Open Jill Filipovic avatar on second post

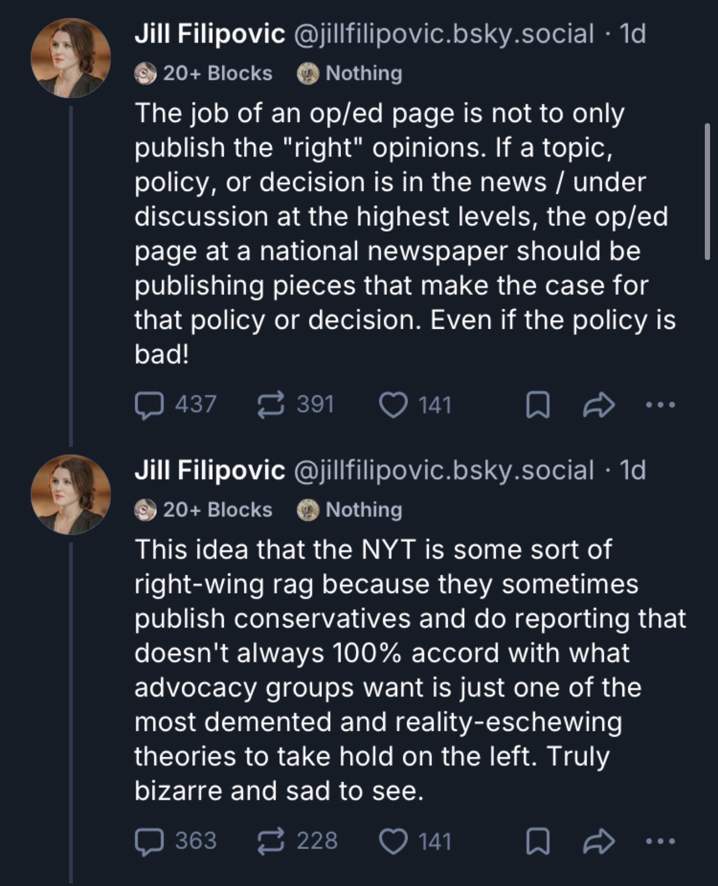(x=71, y=494)
